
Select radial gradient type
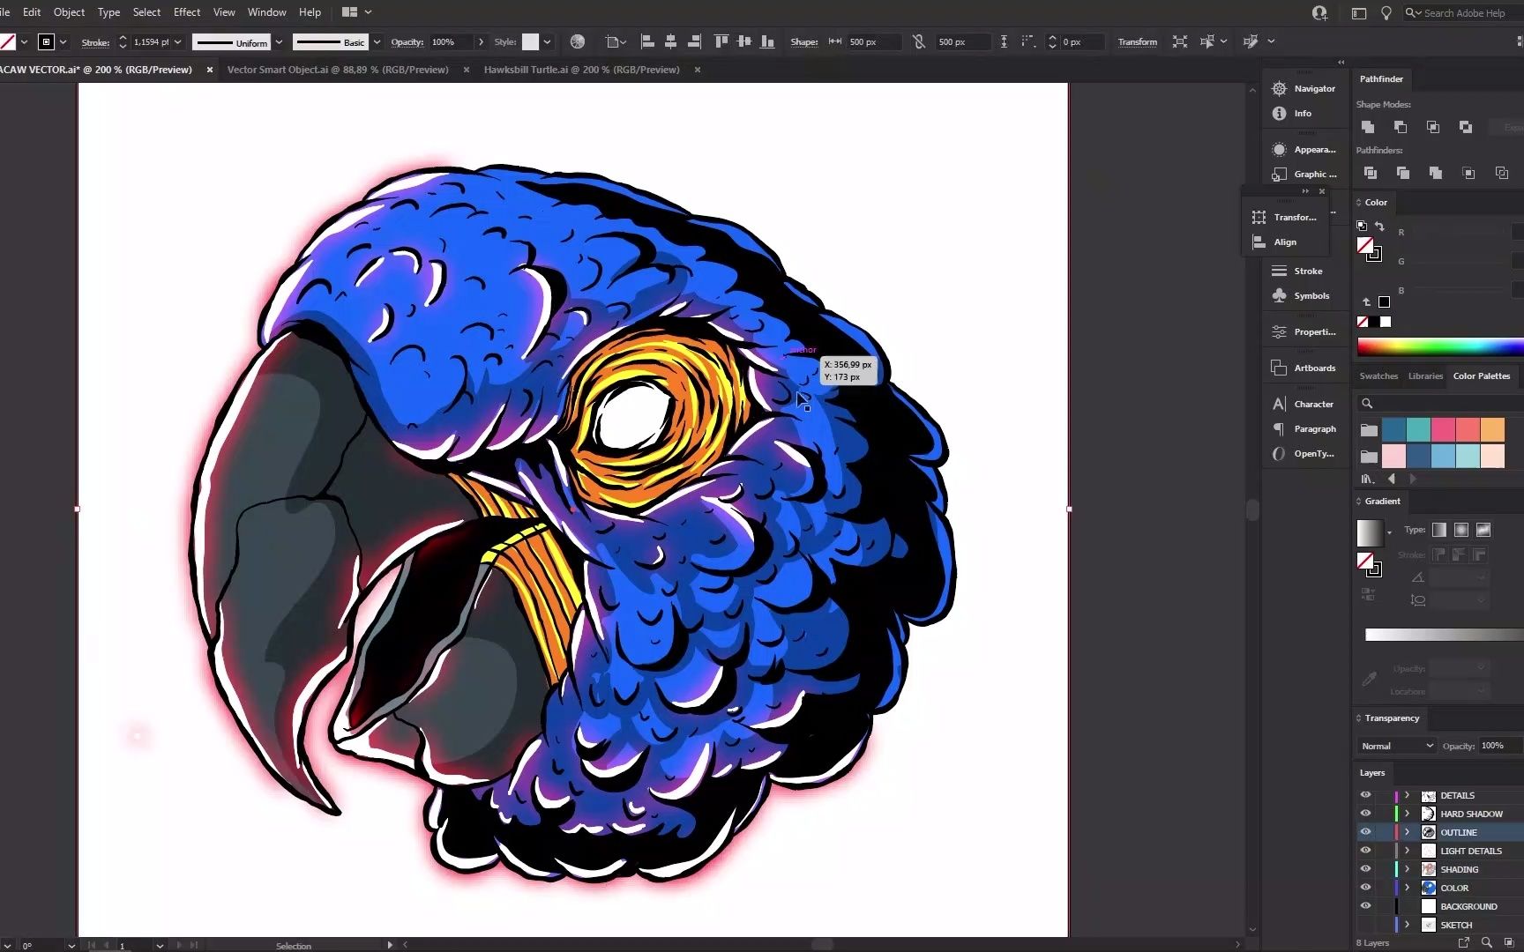click(x=1461, y=530)
